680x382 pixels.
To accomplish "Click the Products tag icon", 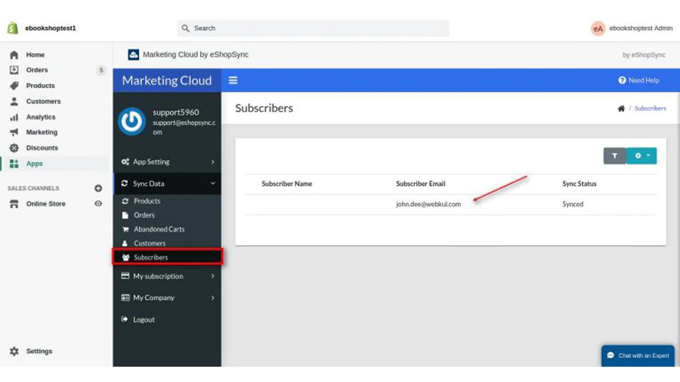I will pos(14,86).
